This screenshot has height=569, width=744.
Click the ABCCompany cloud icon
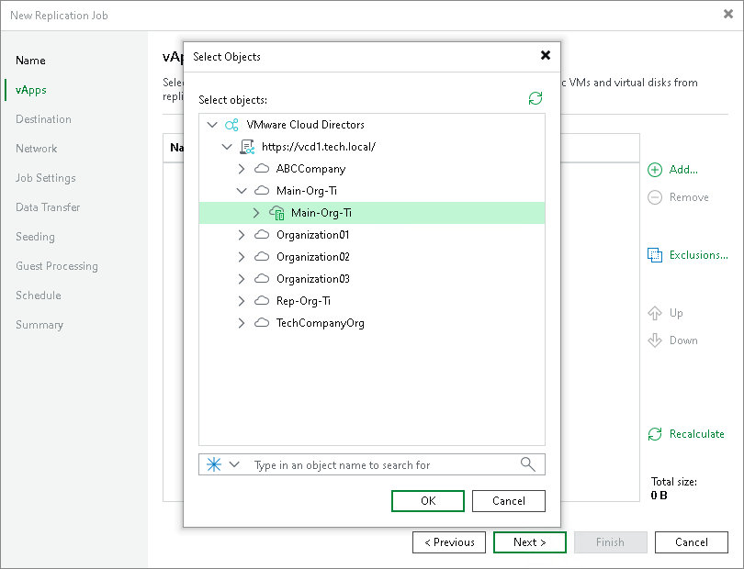pos(262,168)
